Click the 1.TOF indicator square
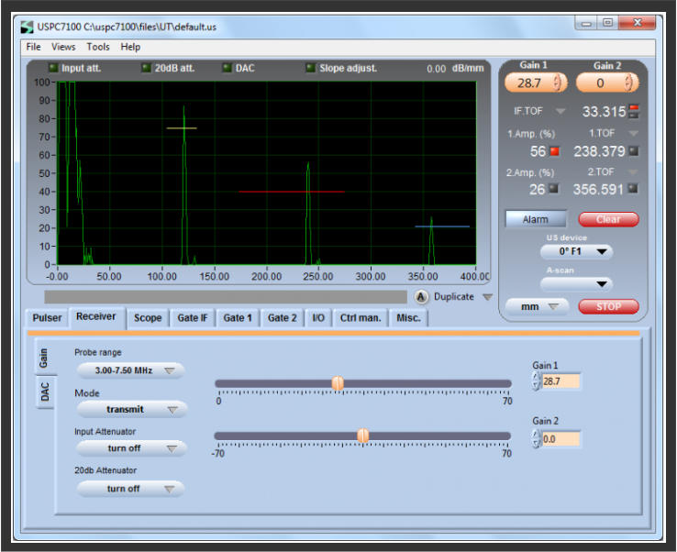This screenshot has width=677, height=552. click(633, 151)
